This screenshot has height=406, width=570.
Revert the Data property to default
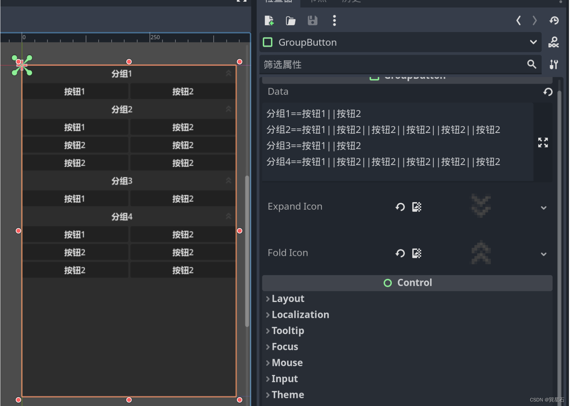548,92
